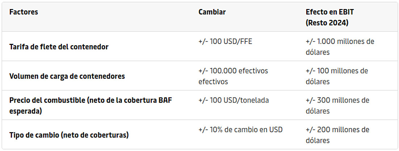Click the text '(Resto 2024)' in the header
Image resolution: width=399 pixels, height=151 pixels.
click(x=327, y=23)
